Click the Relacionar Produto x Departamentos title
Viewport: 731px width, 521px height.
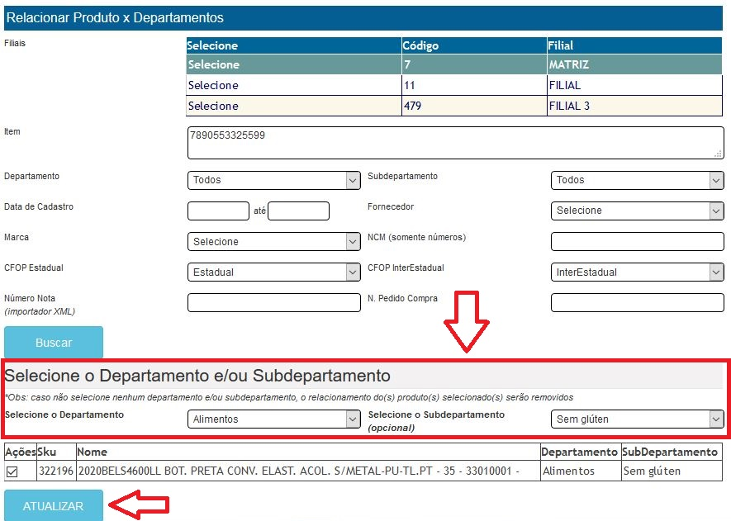click(115, 17)
